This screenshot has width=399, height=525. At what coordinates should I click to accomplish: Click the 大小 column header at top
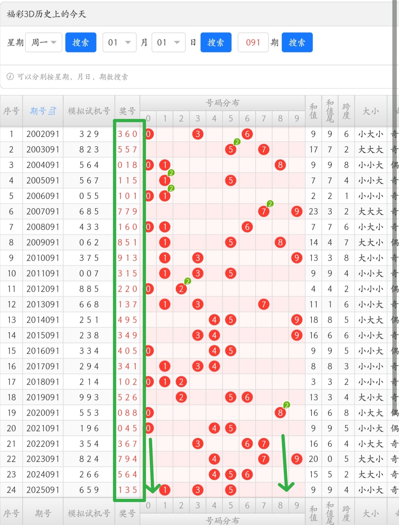point(371,111)
